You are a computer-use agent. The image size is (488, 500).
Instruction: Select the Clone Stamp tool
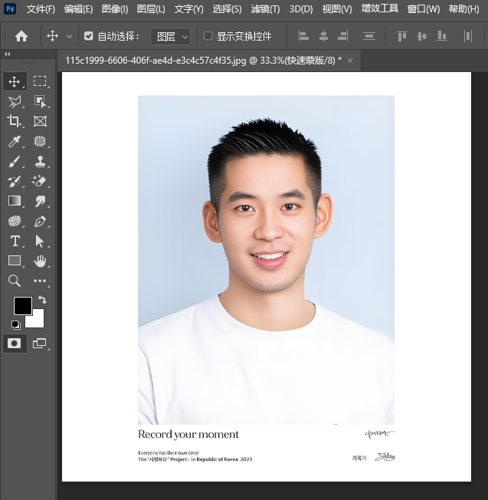(40, 162)
